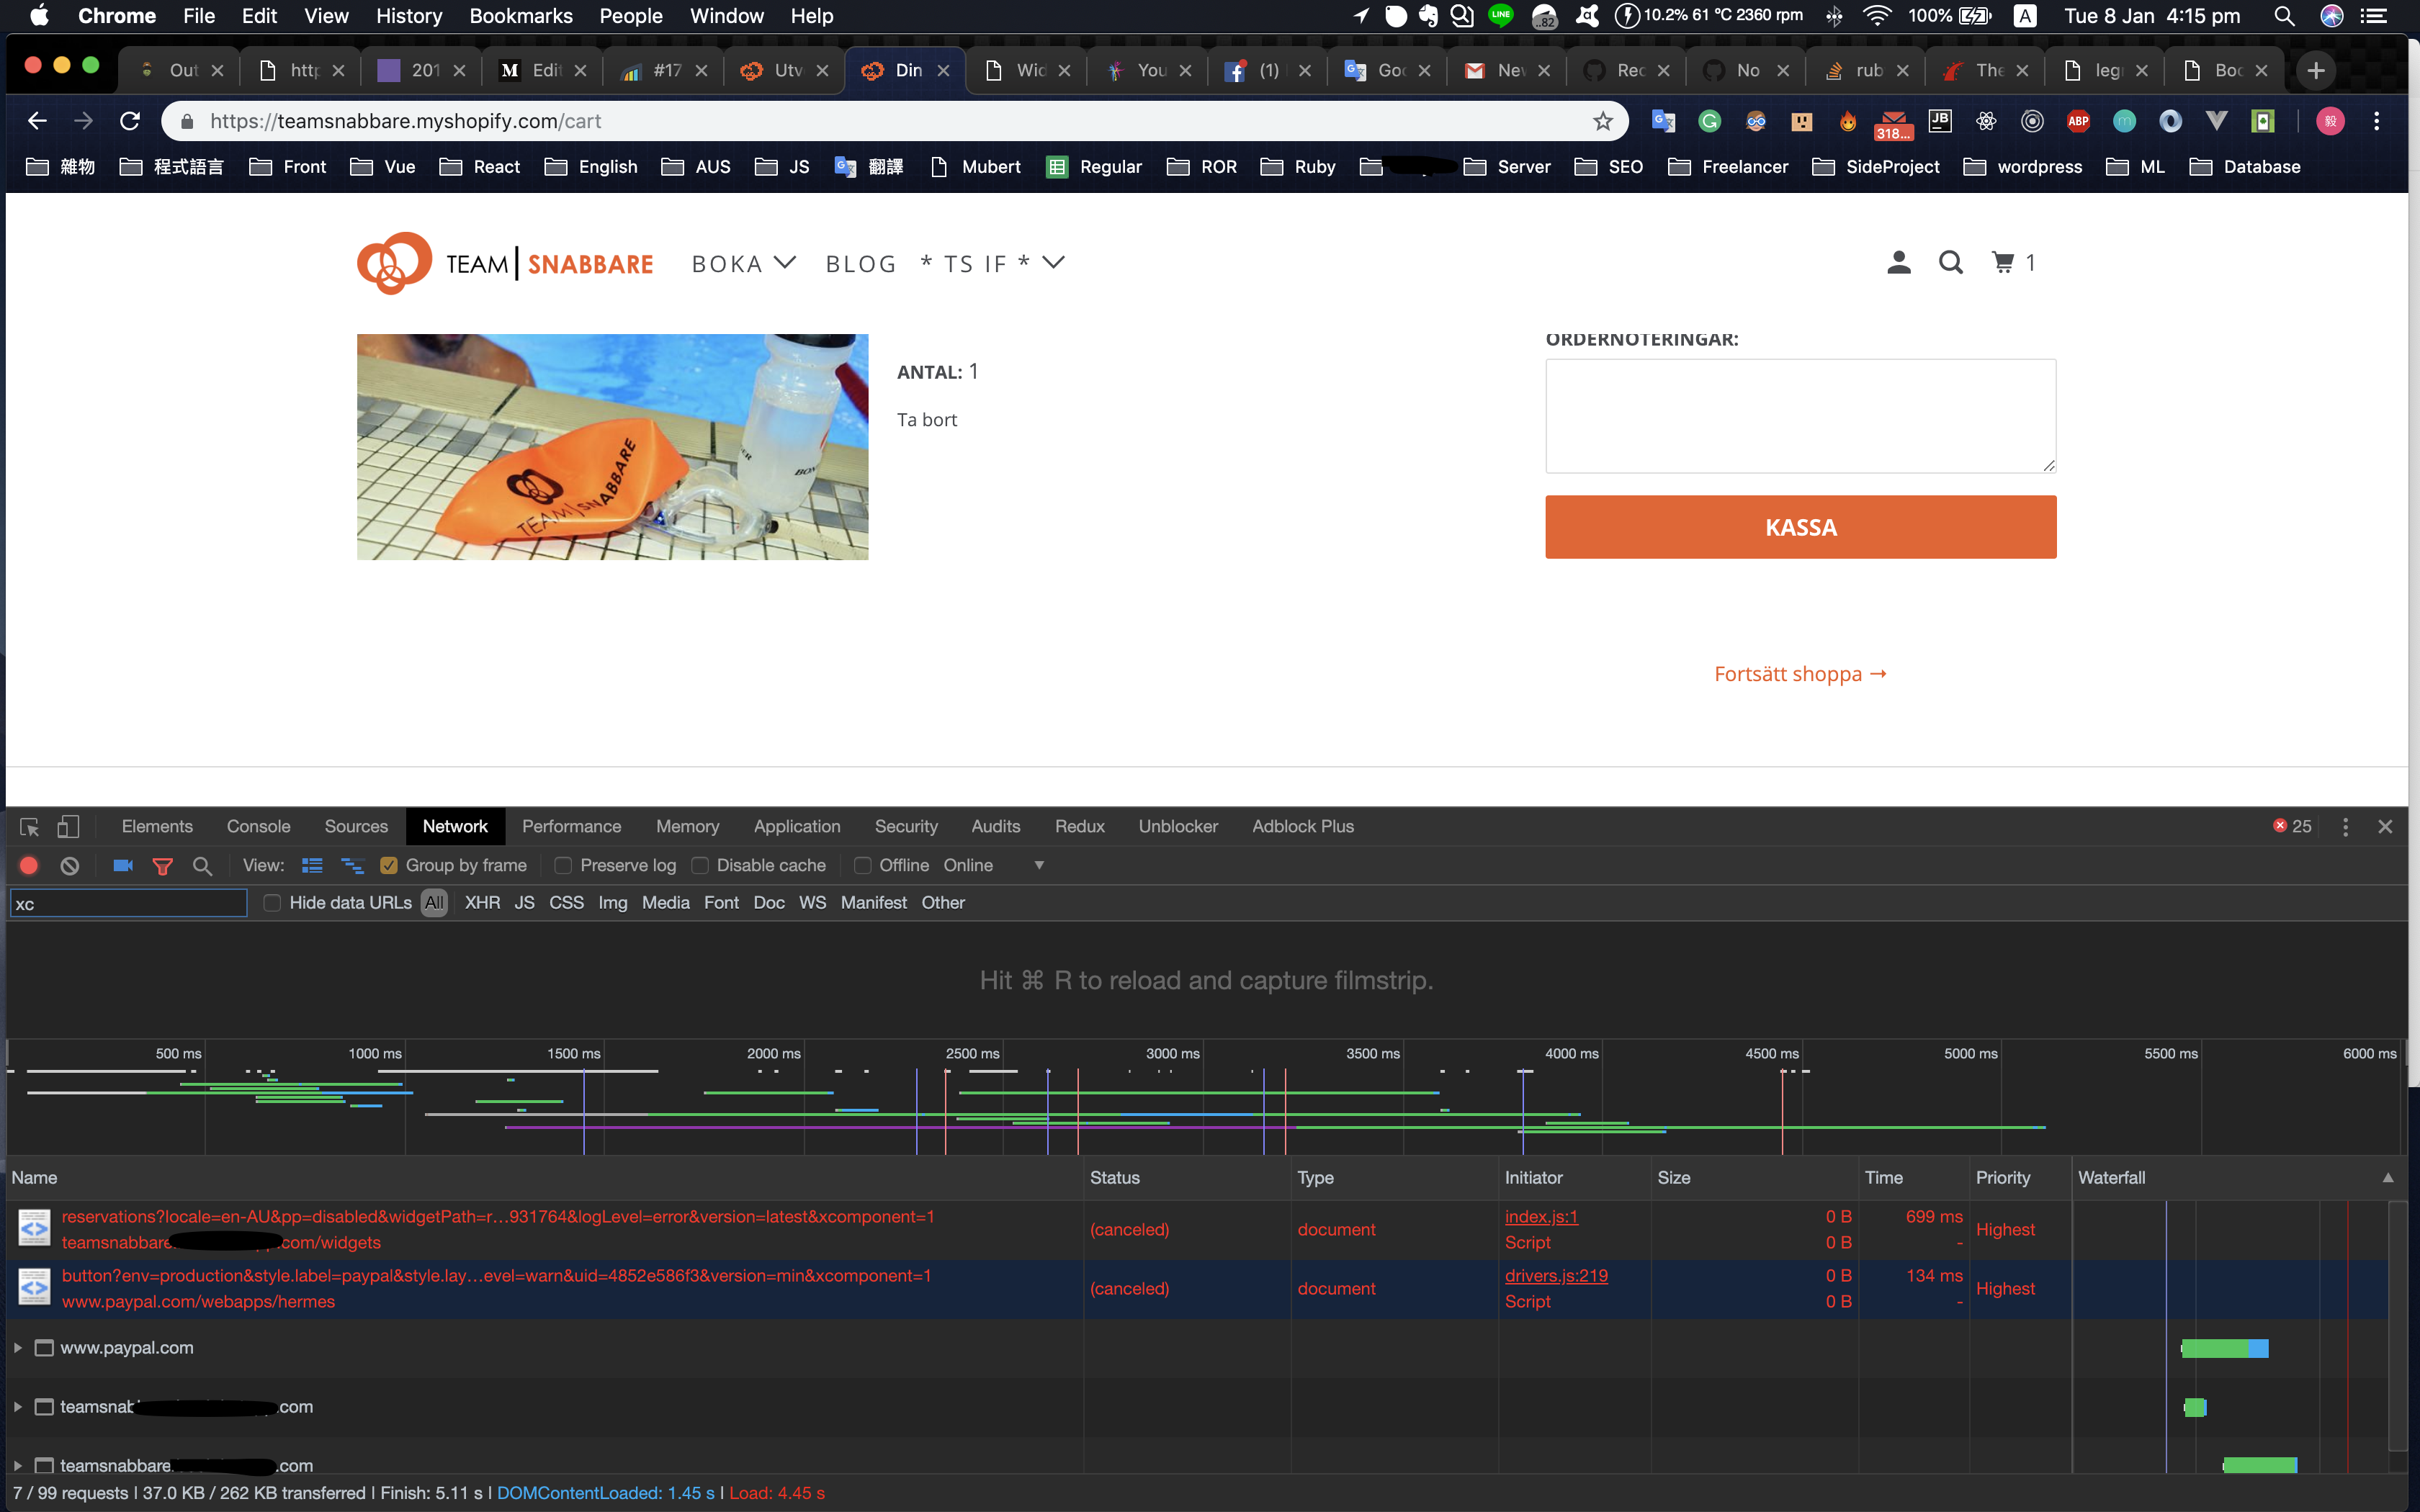This screenshot has width=2420, height=1512.
Task: Uncheck Group by frame
Action: (x=388, y=865)
